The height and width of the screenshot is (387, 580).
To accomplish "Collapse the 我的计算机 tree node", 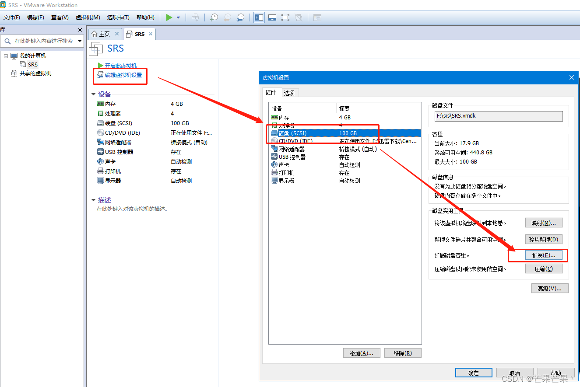I will click(x=6, y=56).
